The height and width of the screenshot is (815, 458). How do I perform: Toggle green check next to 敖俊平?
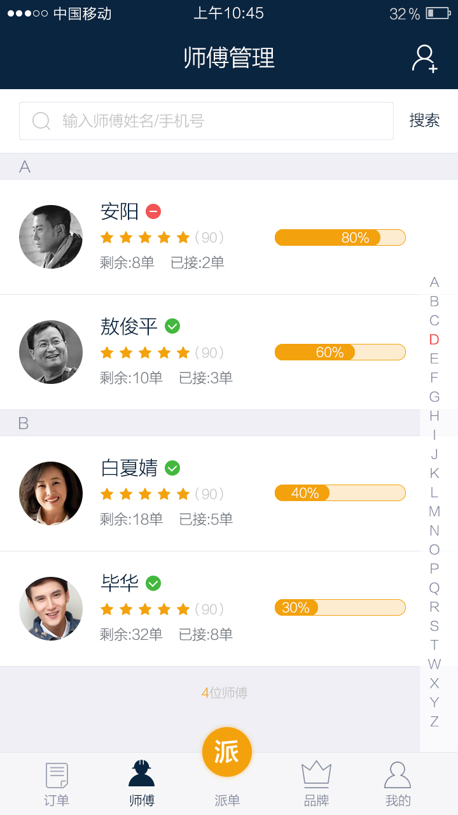(x=172, y=326)
